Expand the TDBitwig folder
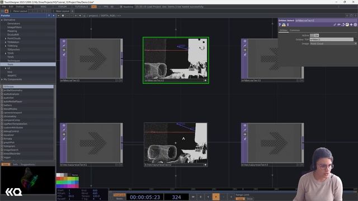Image resolution: width=358 pixels, height=201 pixels. (x=6, y=46)
